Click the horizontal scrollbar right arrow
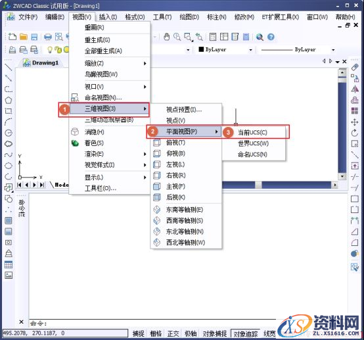 pos(335,185)
